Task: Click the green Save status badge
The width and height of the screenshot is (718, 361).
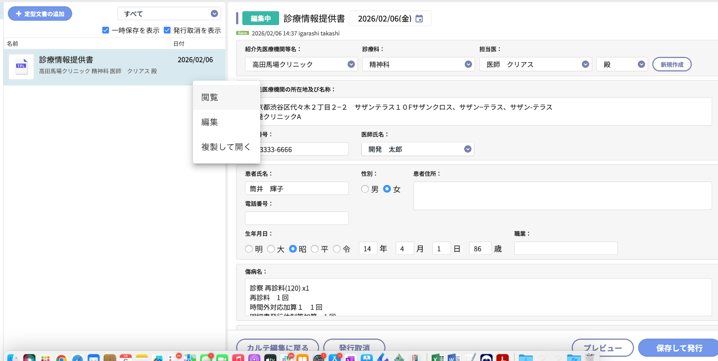Action: [242, 33]
